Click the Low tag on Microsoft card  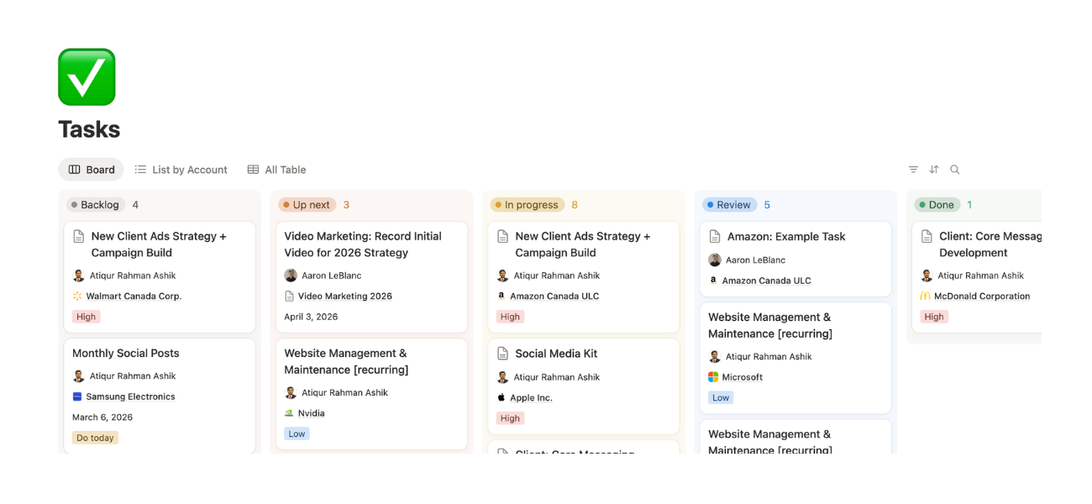click(x=721, y=397)
